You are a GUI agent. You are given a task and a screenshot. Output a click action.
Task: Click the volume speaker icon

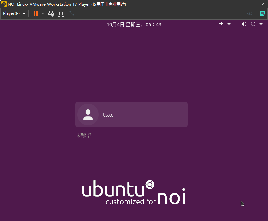244,24
